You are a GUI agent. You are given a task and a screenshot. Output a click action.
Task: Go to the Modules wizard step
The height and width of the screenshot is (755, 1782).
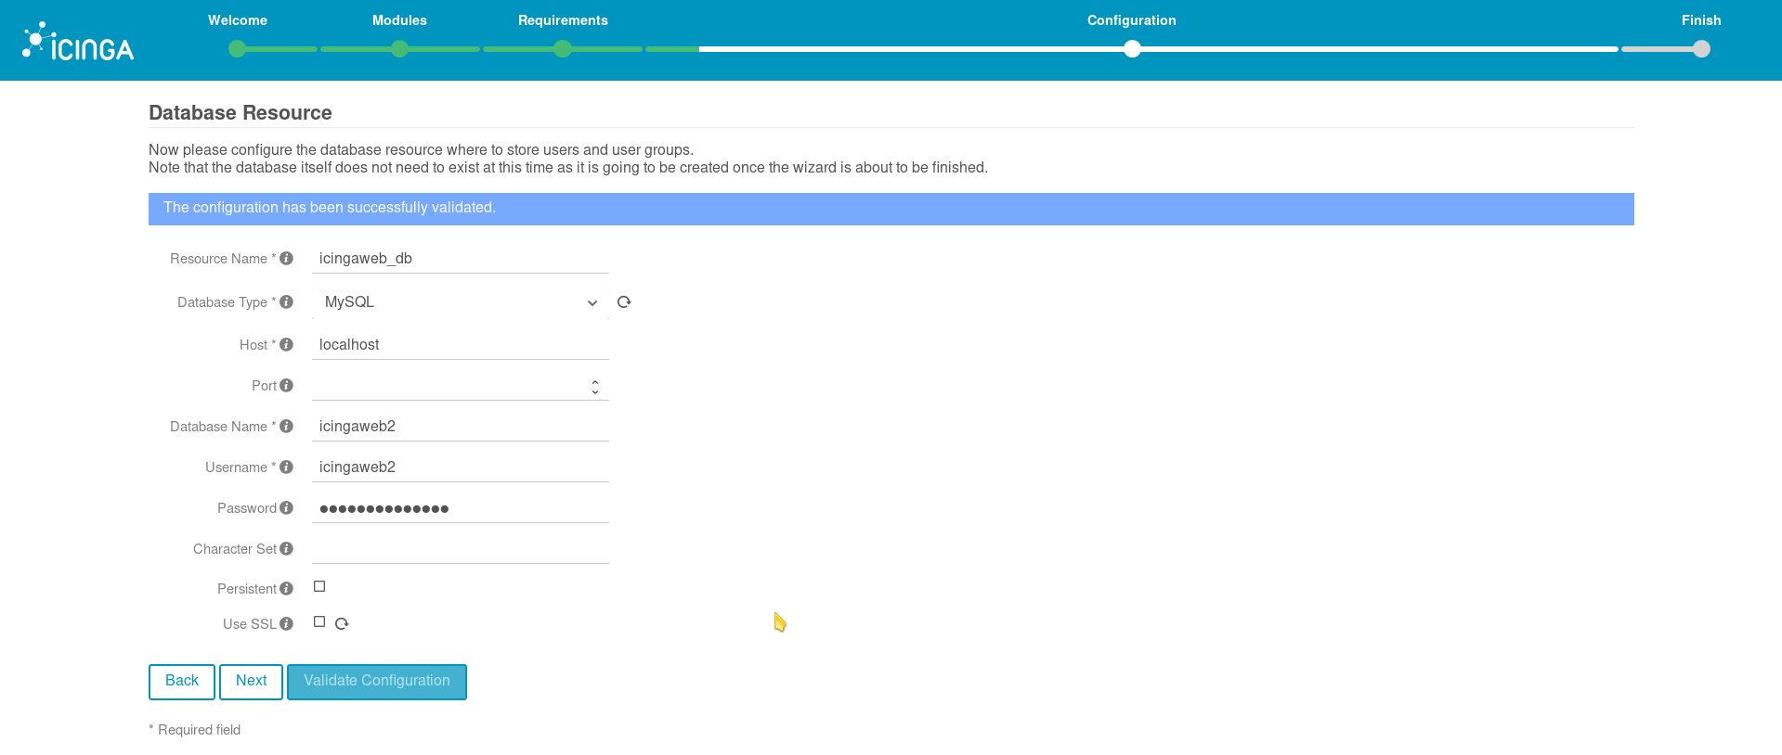point(399,20)
